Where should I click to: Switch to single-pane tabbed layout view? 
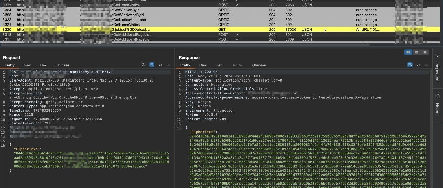tap(425, 52)
